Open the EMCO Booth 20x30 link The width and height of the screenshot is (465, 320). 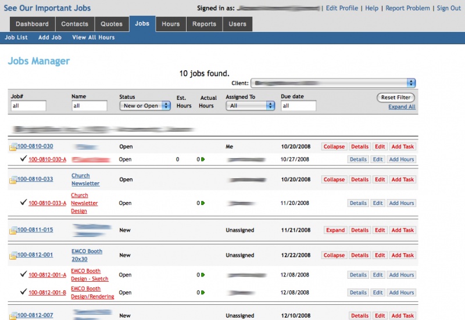(x=87, y=255)
